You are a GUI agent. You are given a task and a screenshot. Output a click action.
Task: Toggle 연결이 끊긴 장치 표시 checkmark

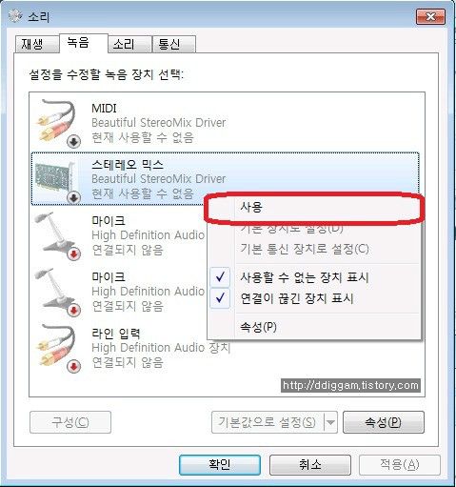pos(220,298)
